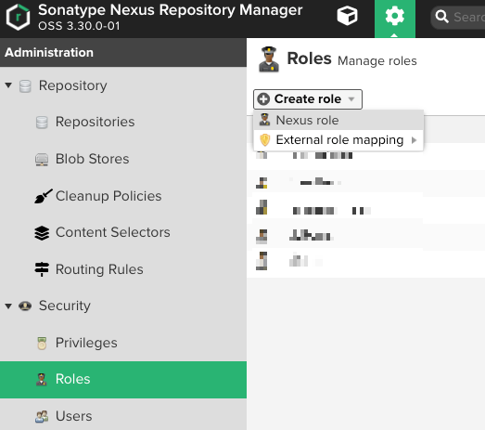This screenshot has width=485, height=430.
Task: Collapse the Repository tree section
Action: [8, 85]
